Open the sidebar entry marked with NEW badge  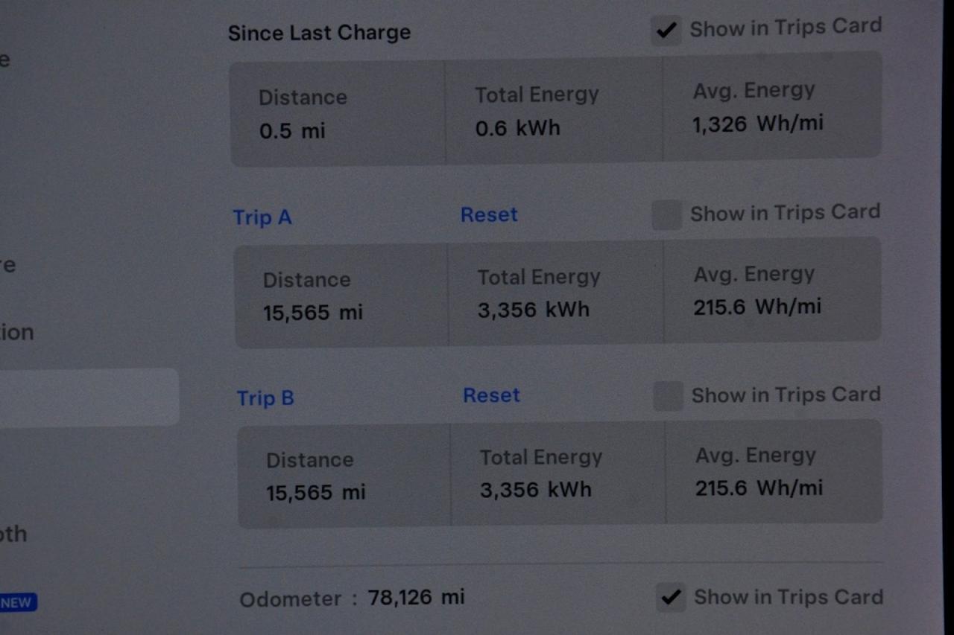click(16, 603)
